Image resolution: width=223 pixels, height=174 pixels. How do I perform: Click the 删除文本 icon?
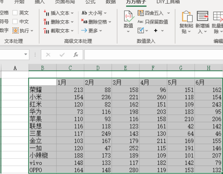point(46,22)
